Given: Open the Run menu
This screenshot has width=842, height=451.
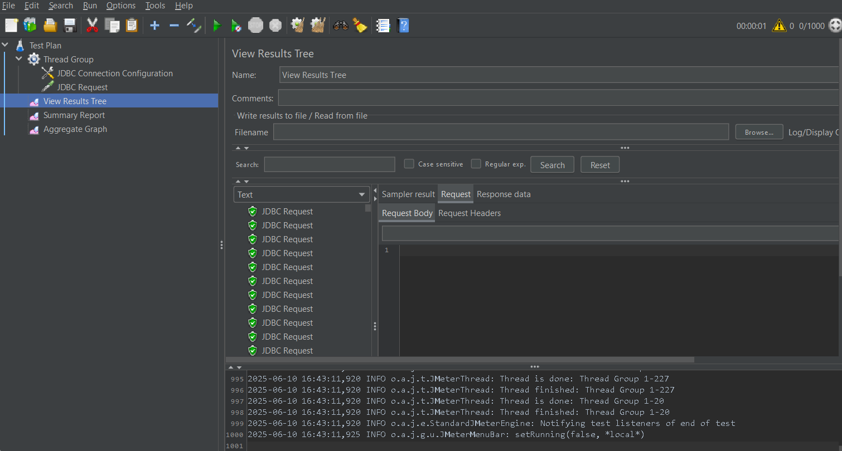Looking at the screenshot, I should point(90,6).
